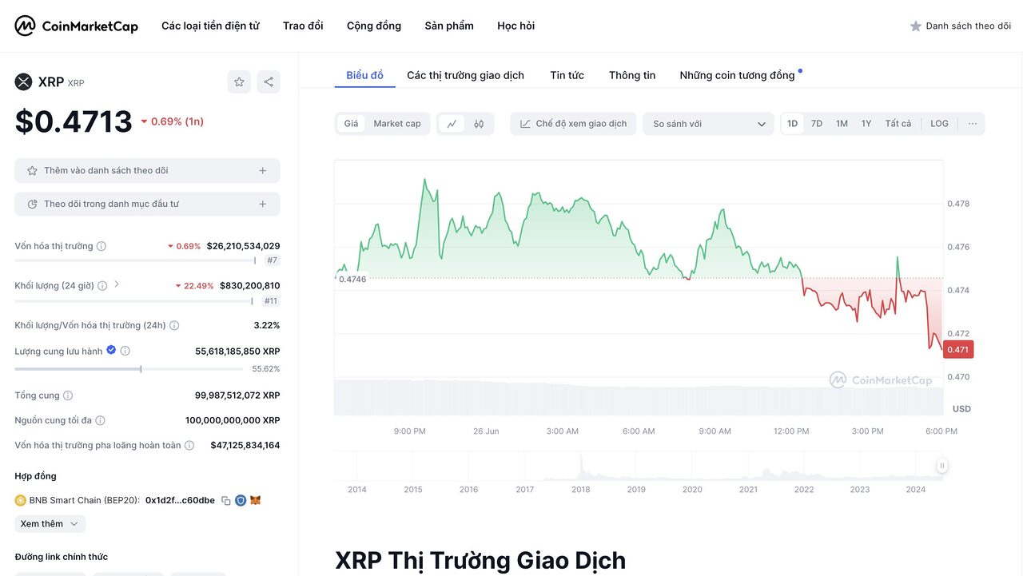Switch chart to Giá view
1023x576 pixels.
pyautogui.click(x=352, y=124)
